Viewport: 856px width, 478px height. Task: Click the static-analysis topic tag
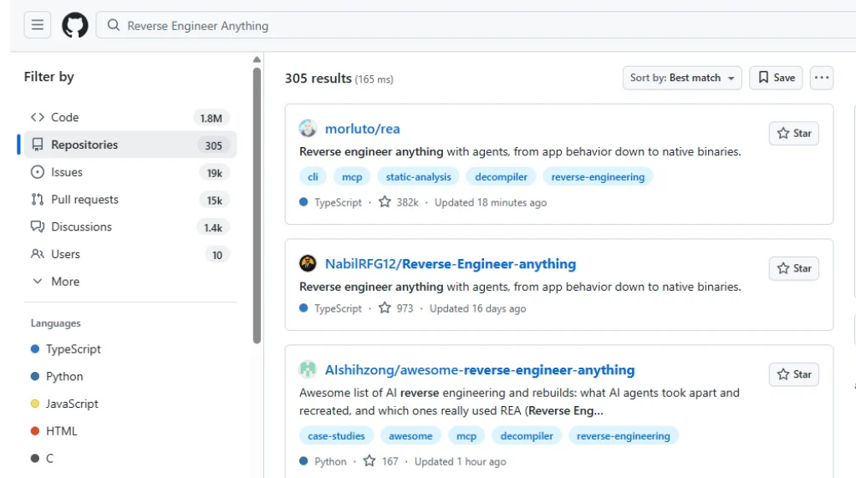click(418, 177)
